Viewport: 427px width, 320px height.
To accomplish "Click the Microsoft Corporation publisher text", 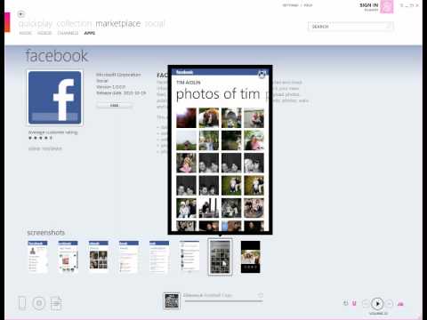I will pos(118,75).
